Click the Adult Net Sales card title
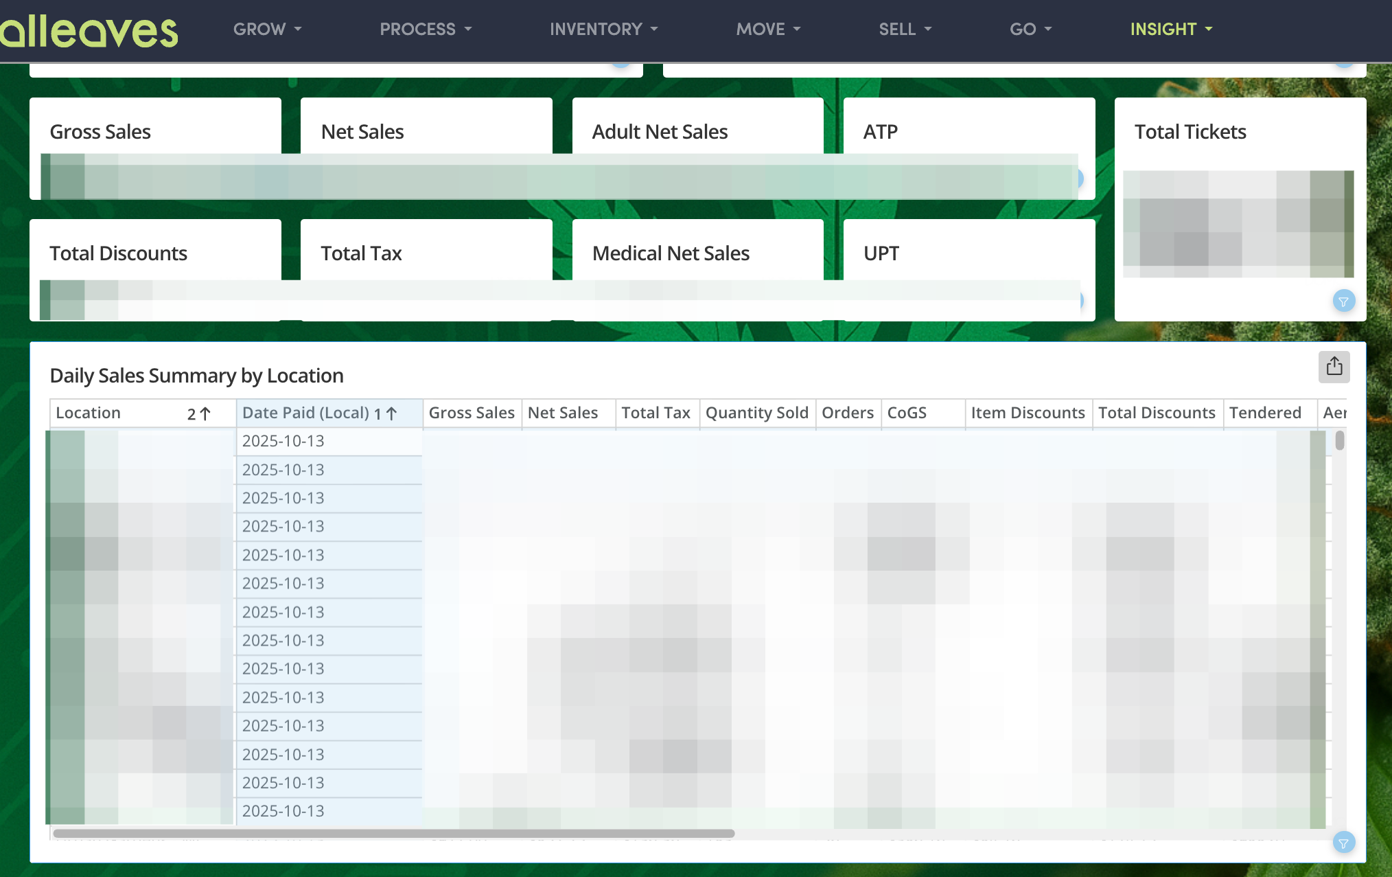The height and width of the screenshot is (877, 1392). 660,132
